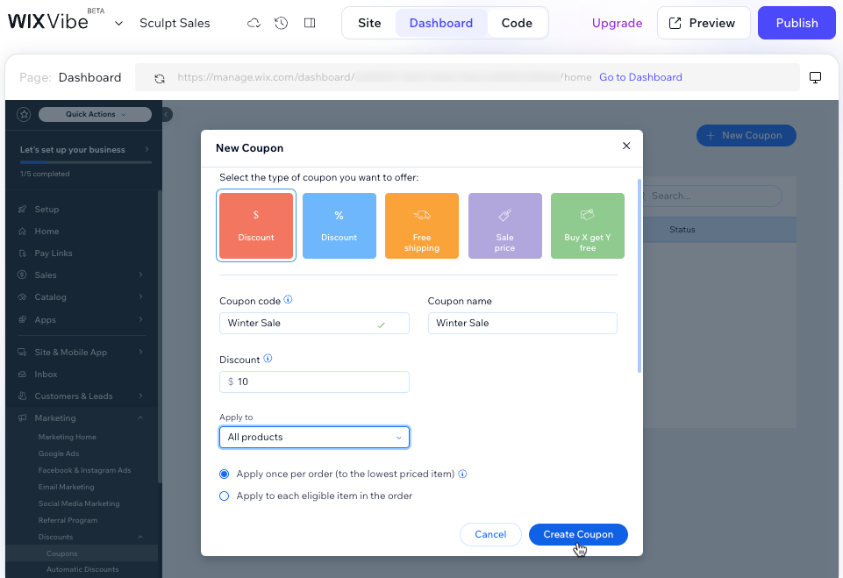843x578 pixels.
Task: Select 'Apply once per order' option
Action: click(x=224, y=474)
